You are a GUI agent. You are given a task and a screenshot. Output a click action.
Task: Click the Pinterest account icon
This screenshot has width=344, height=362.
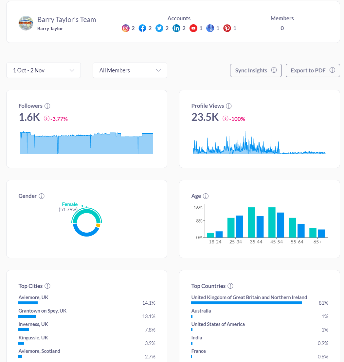[227, 28]
